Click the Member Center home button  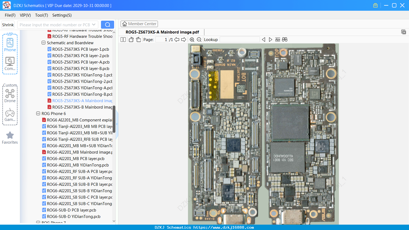(139, 24)
